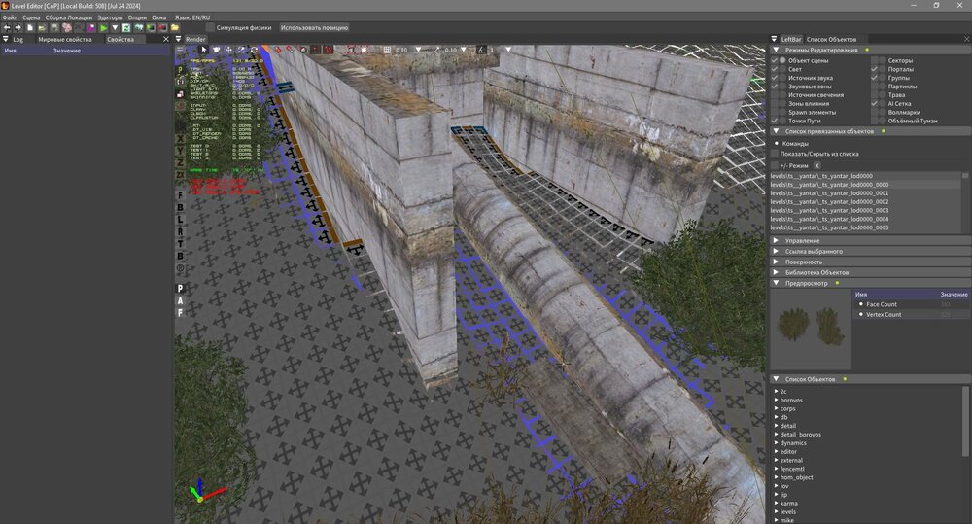
Task: Enable the Трава checkbox
Action: (x=875, y=95)
